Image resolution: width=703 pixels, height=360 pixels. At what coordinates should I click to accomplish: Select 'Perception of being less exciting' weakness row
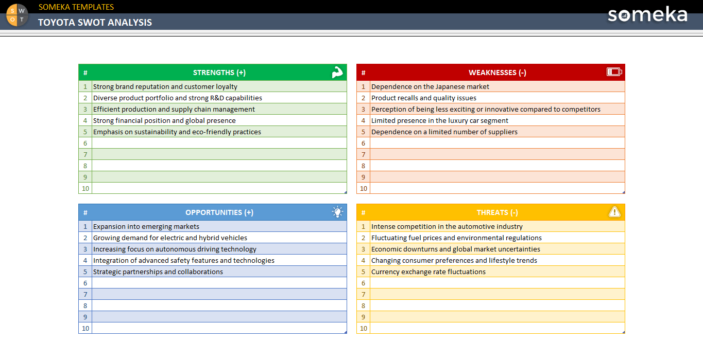[x=498, y=109]
